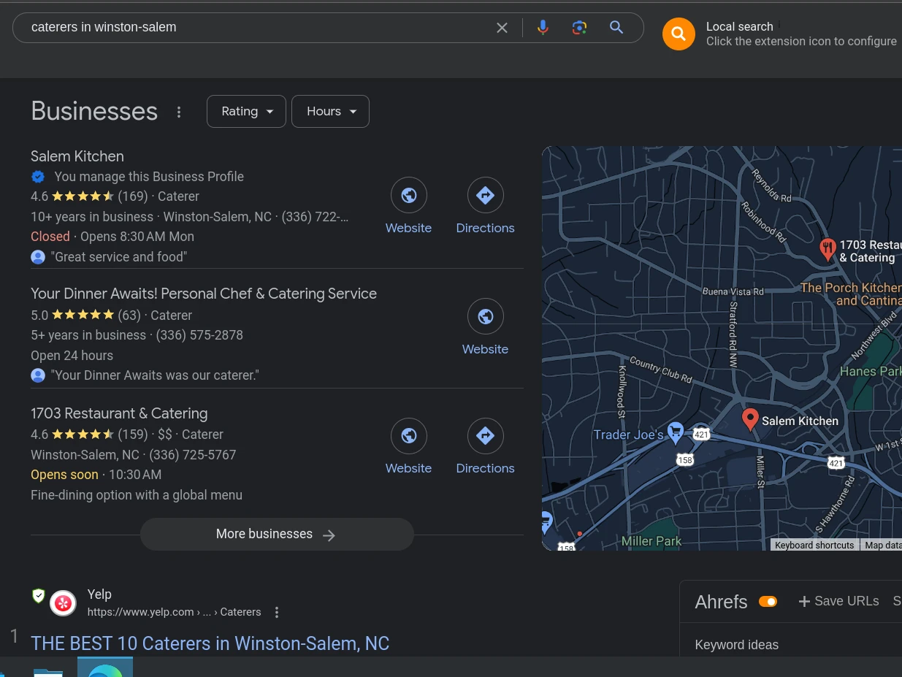The width and height of the screenshot is (902, 677).
Task: Get Directions to Salem Kitchen
Action: click(x=486, y=195)
